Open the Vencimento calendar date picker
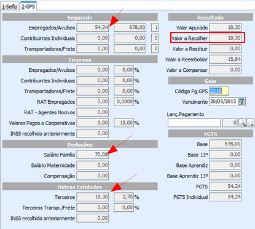This screenshot has width=255, height=229. (x=241, y=101)
